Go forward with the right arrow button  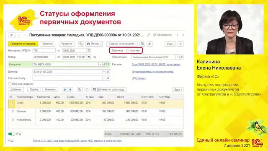point(18,35)
